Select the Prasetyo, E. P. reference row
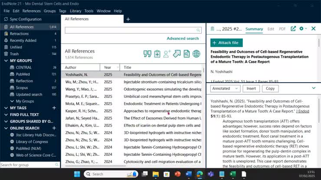This screenshot has width=321, height=180. 131,96
